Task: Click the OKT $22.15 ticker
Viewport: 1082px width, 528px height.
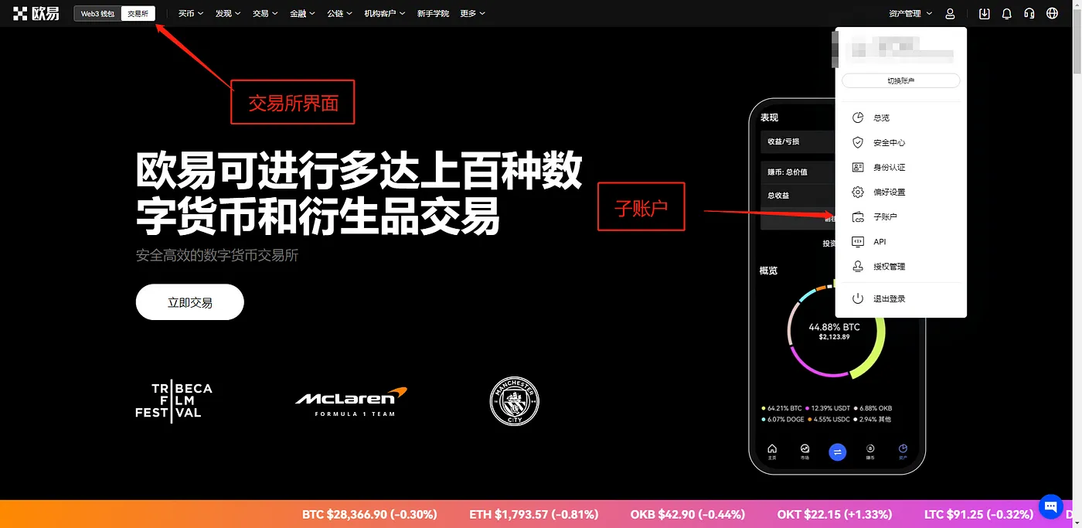Action: pyautogui.click(x=834, y=514)
